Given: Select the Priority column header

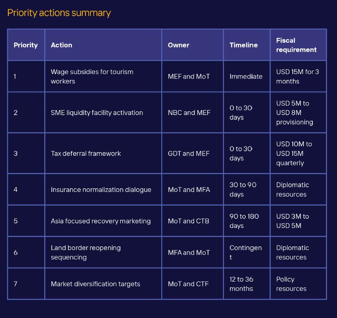Looking at the screenshot, I should [x=25, y=45].
